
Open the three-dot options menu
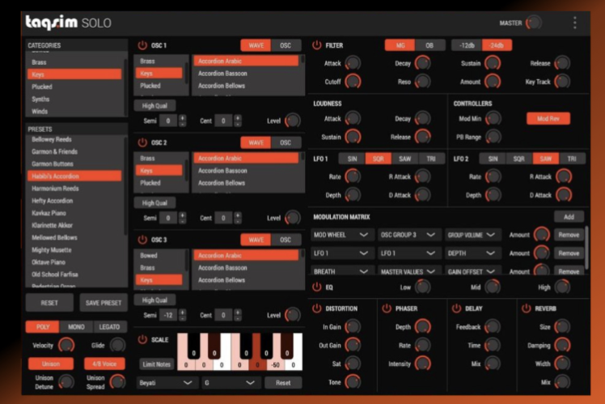[575, 23]
